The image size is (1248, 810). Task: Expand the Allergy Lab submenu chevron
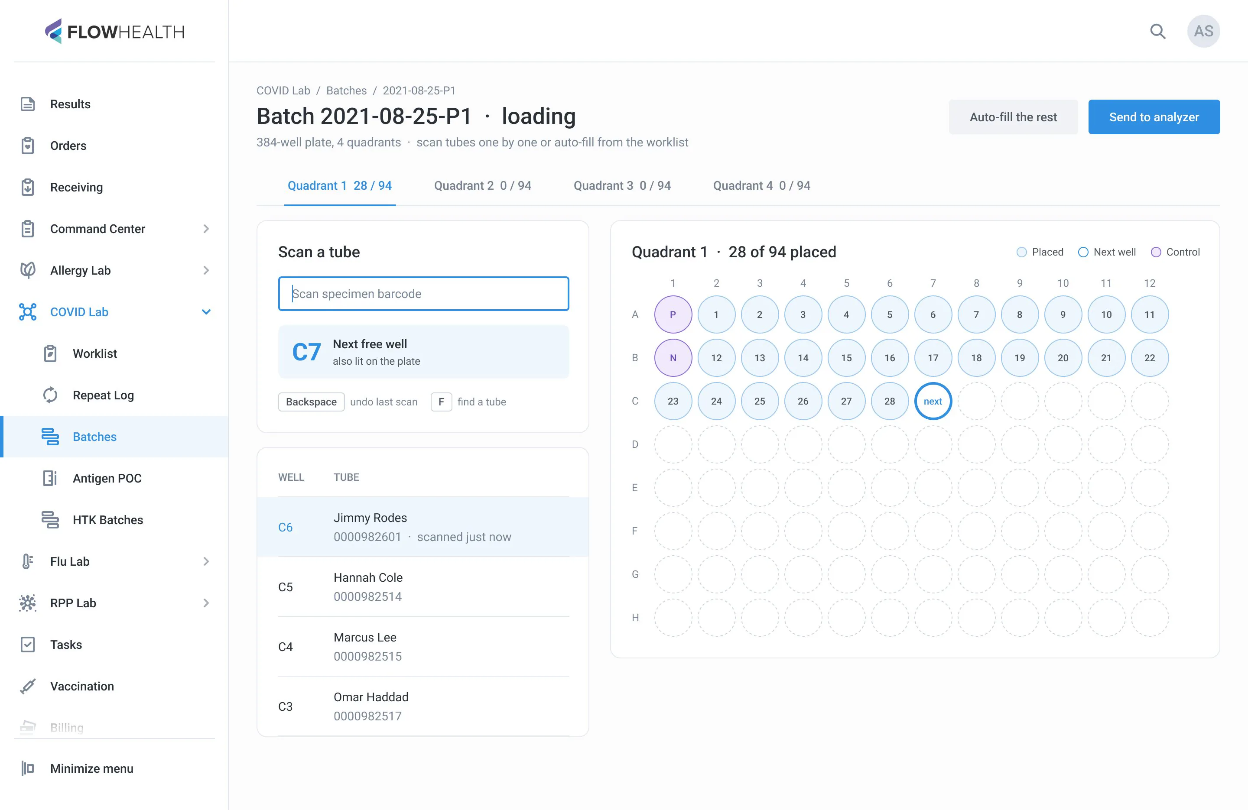(x=206, y=270)
